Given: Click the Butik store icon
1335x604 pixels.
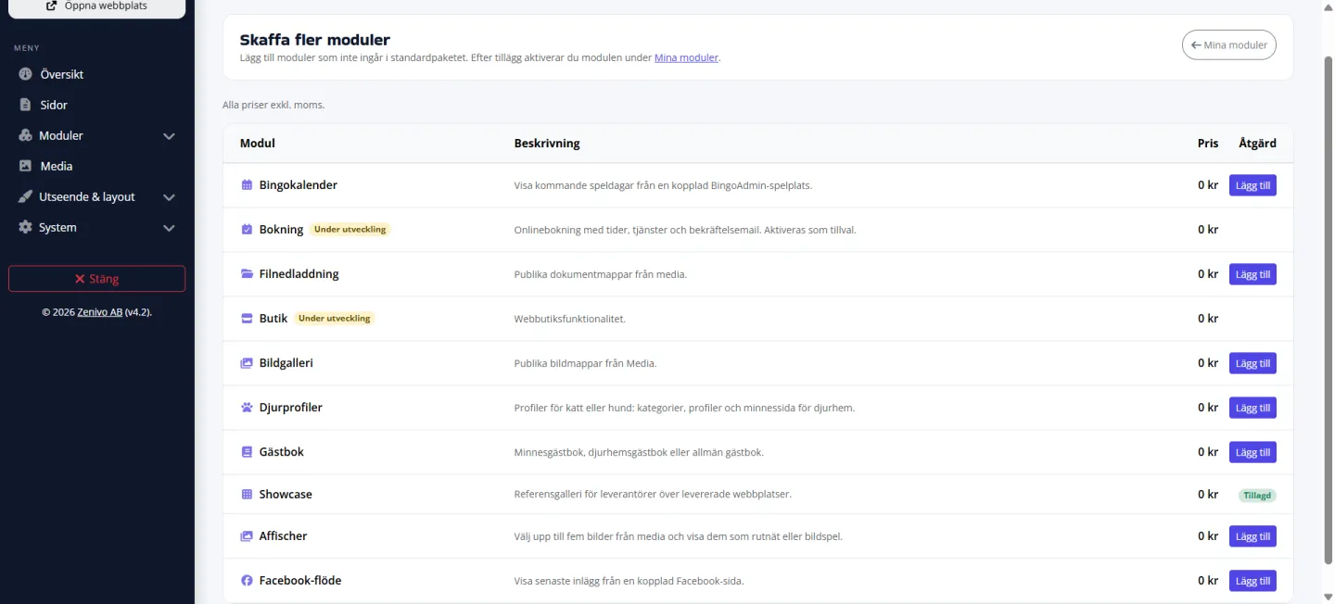Looking at the screenshot, I should pos(247,319).
